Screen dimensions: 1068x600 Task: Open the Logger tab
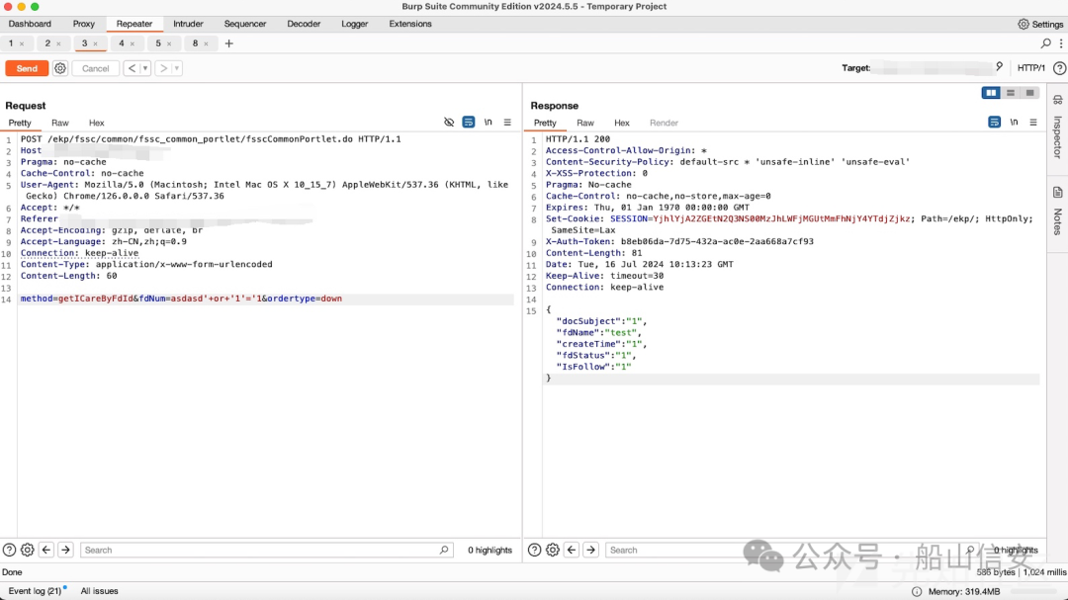click(x=355, y=24)
